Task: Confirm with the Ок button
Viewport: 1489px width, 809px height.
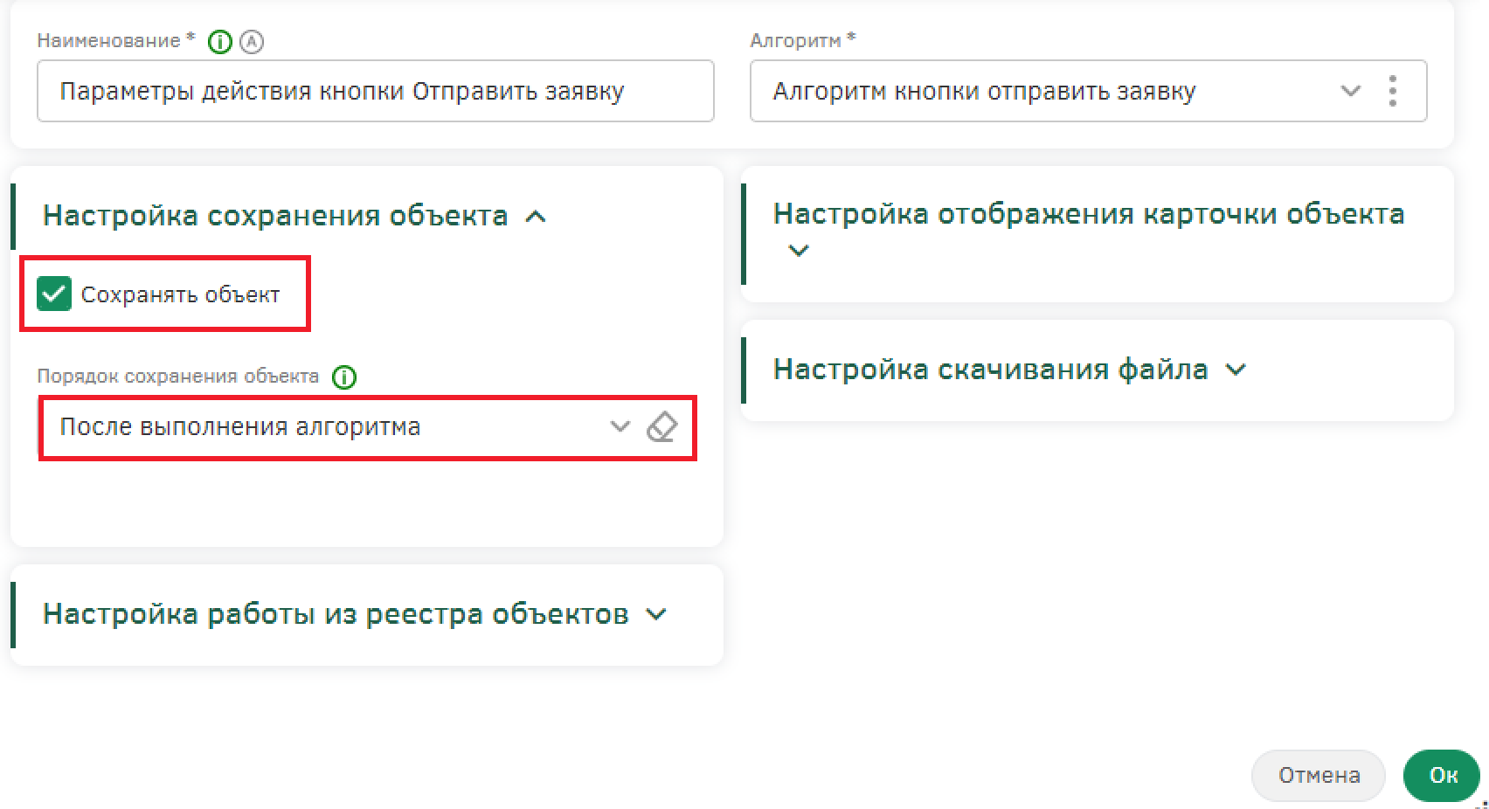Action: [1443, 776]
